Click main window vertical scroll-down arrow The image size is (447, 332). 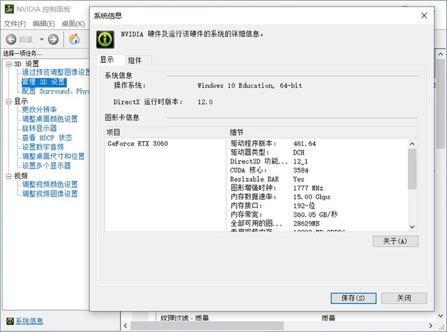click(x=441, y=316)
